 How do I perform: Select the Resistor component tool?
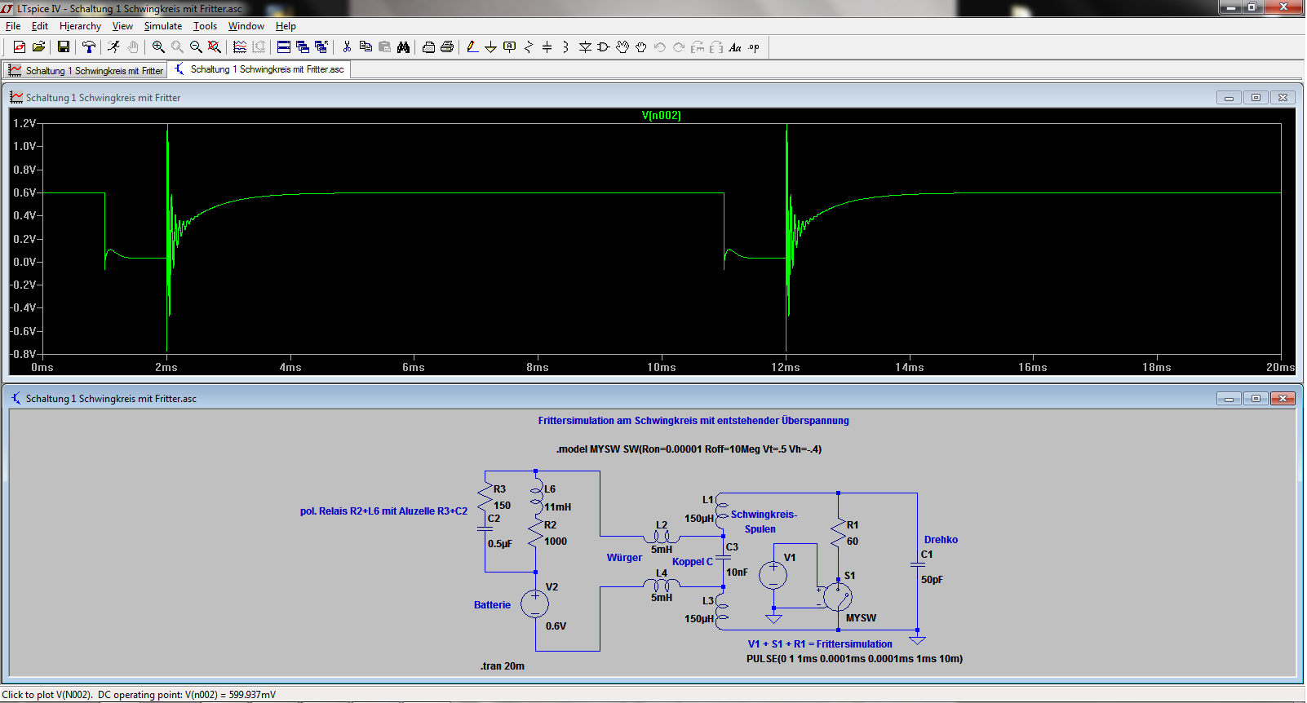coord(528,47)
